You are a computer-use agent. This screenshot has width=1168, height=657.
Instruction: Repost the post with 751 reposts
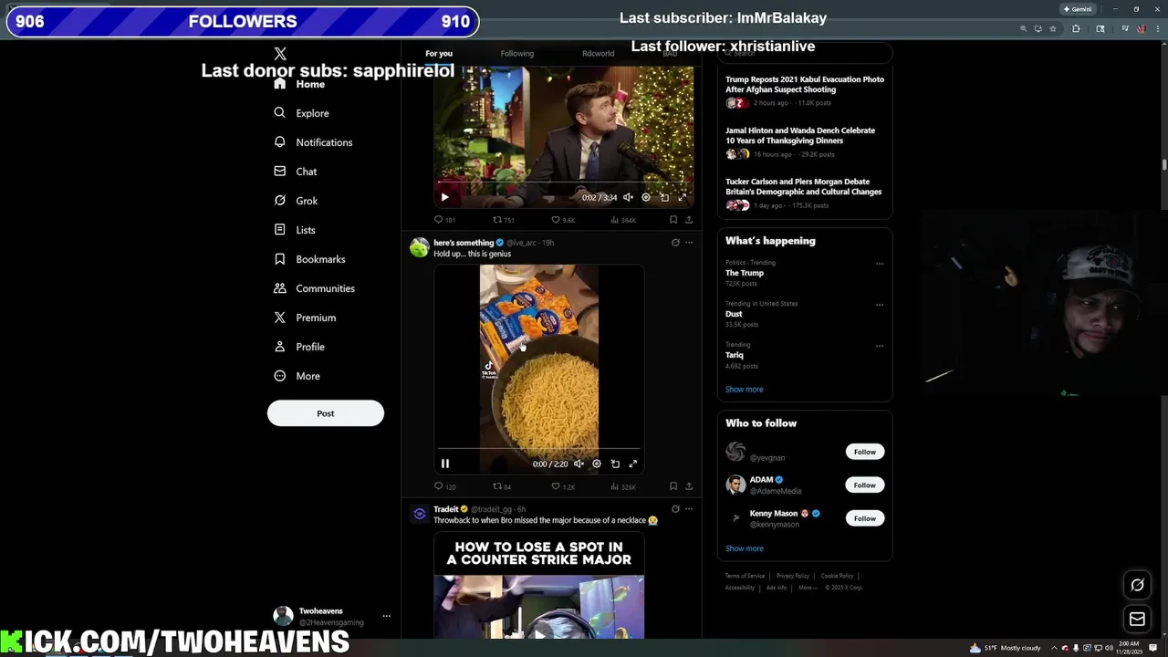pos(504,220)
